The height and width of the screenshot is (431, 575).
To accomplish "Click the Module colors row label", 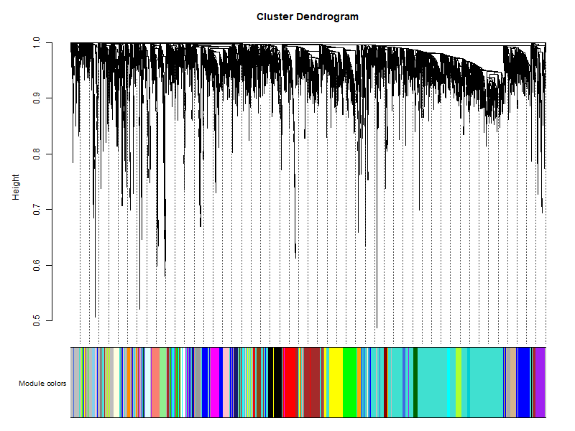I will (42, 384).
